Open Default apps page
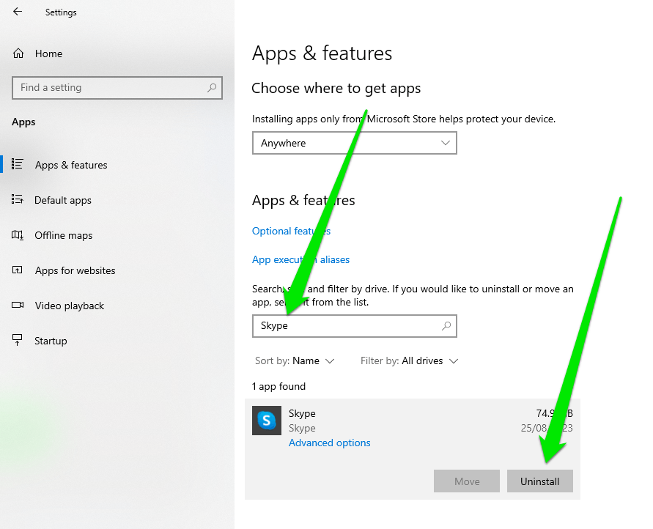This screenshot has width=653, height=529. pos(63,200)
